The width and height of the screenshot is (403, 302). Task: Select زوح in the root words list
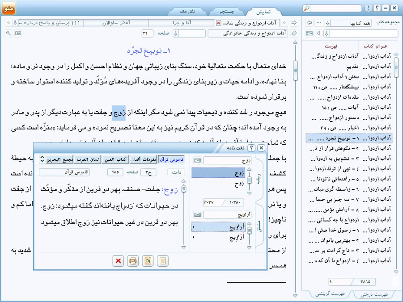pyautogui.click(x=218, y=184)
